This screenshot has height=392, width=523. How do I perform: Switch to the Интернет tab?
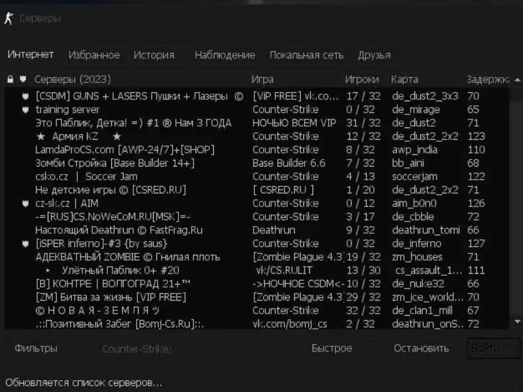(x=30, y=54)
